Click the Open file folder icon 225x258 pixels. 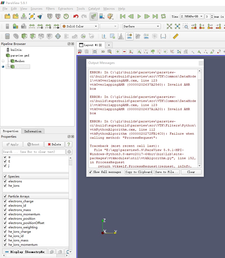pyautogui.click(x=7, y=16)
